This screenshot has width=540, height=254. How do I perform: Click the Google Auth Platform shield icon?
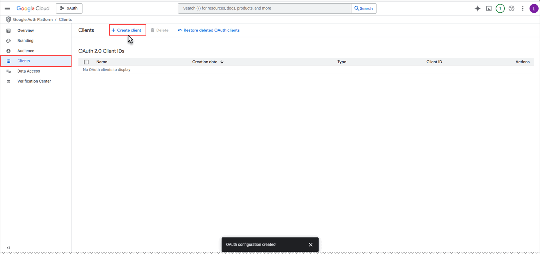coord(8,19)
